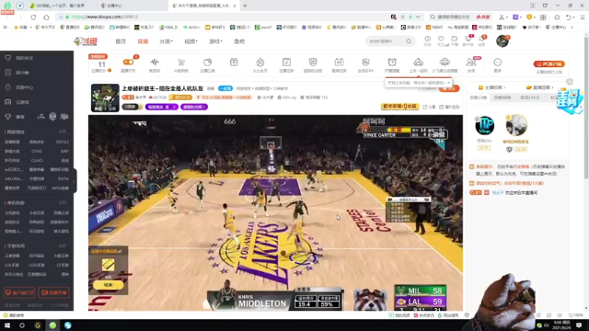Open the flame tool icon
This screenshot has width=589, height=331.
(x=260, y=64)
